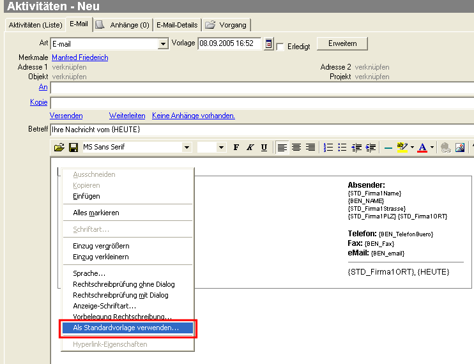This screenshot has height=364, width=474.
Task: Open calendar picker next to Vorlage date
Action: (268, 44)
